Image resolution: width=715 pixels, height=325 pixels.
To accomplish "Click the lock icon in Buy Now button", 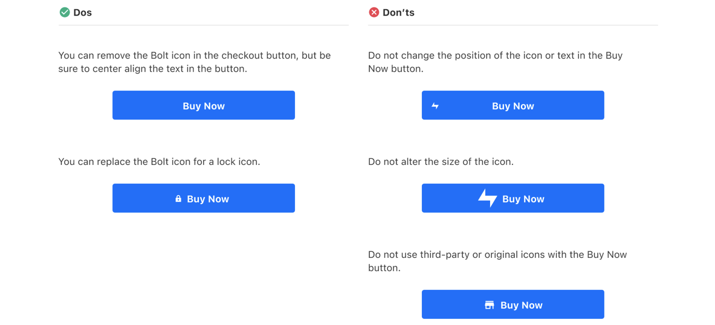I will coord(178,199).
